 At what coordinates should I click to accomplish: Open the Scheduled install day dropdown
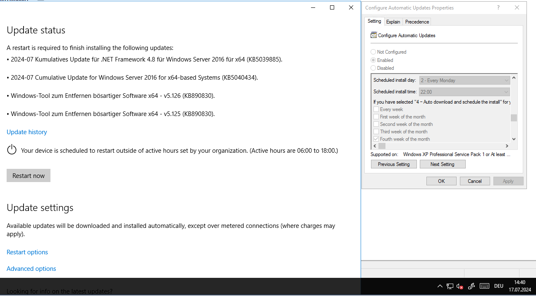464,81
